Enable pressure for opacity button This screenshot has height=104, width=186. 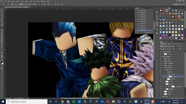(x=45, y=4)
